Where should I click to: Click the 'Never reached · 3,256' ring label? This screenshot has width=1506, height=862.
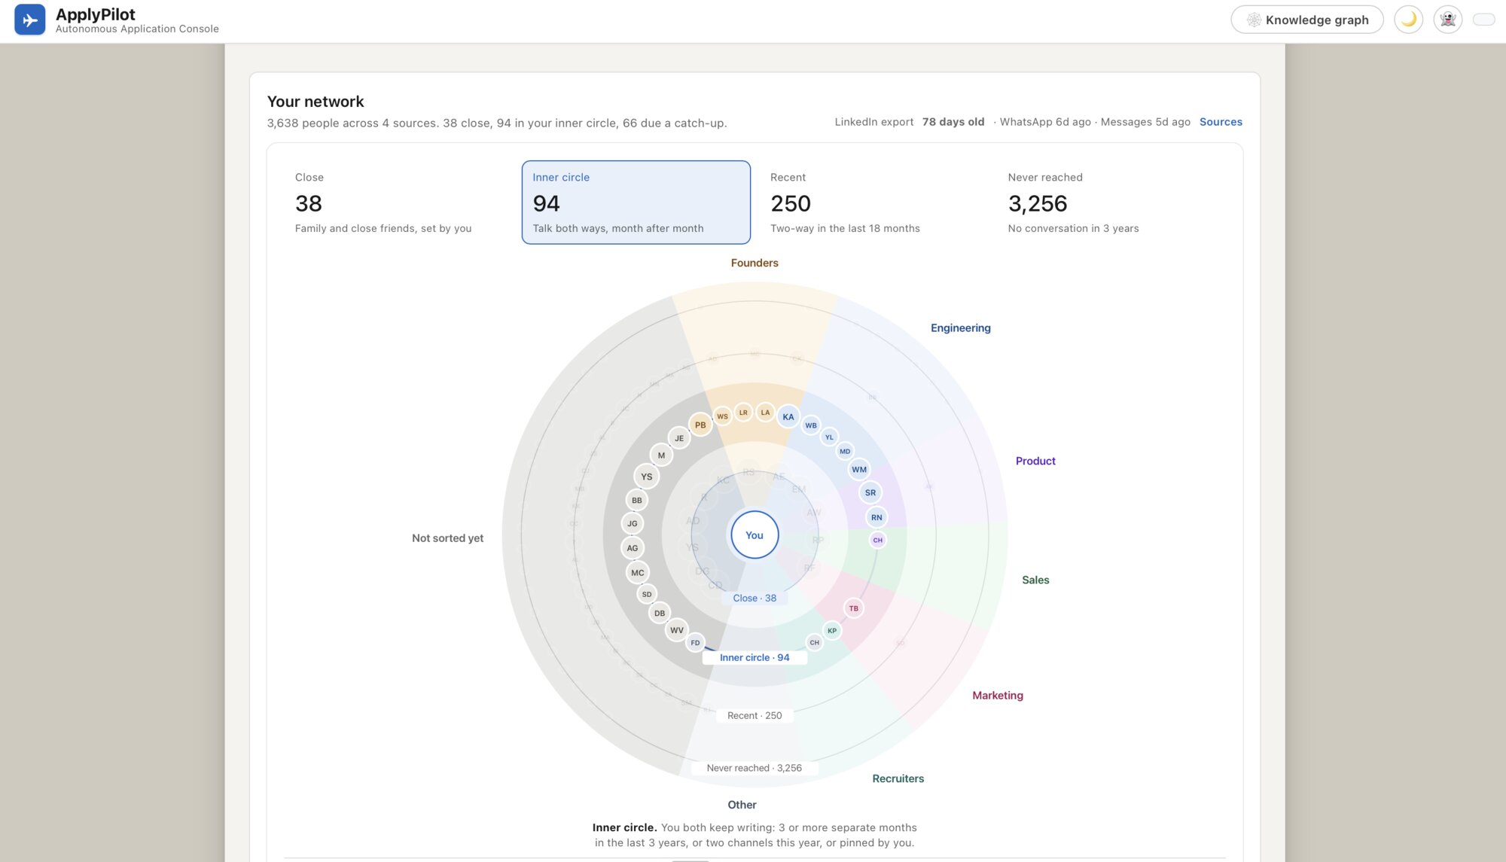(x=755, y=769)
